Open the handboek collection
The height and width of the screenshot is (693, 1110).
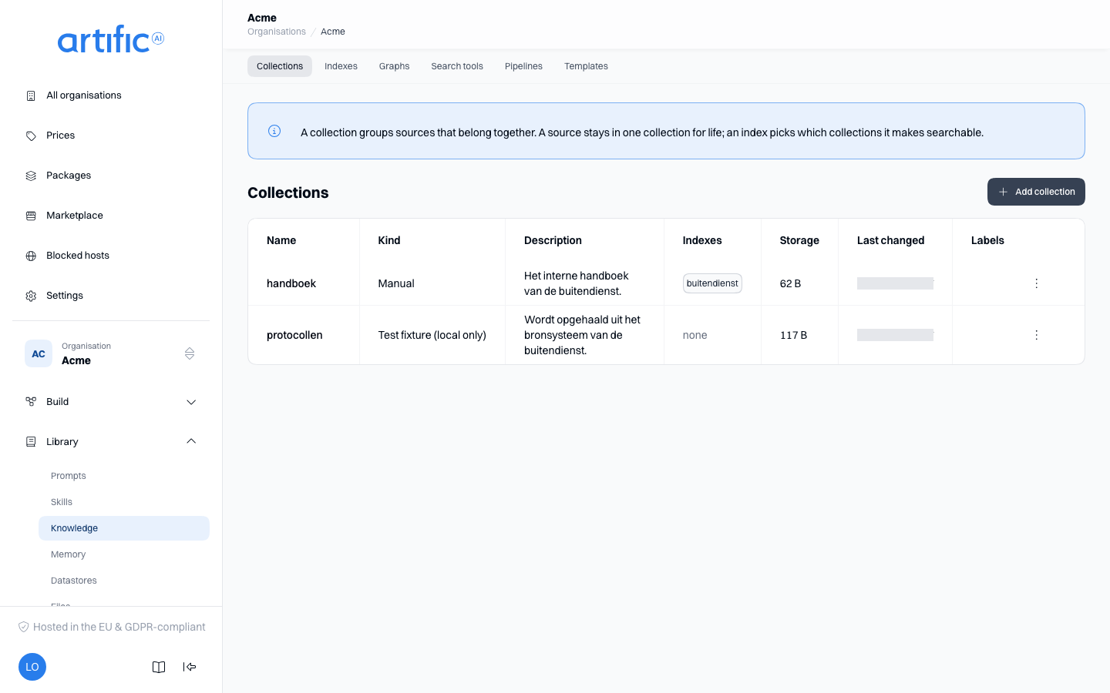[x=291, y=283]
